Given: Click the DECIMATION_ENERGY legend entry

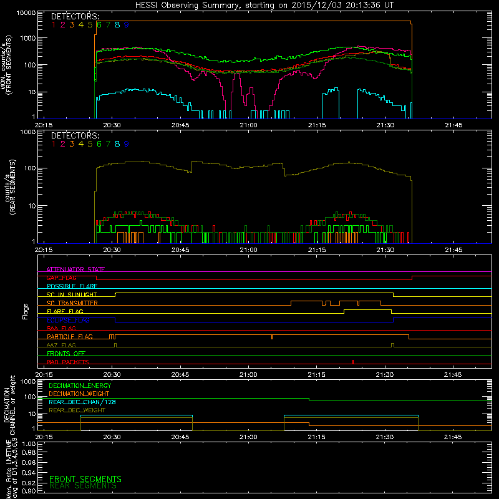Looking at the screenshot, I should pos(80,385).
